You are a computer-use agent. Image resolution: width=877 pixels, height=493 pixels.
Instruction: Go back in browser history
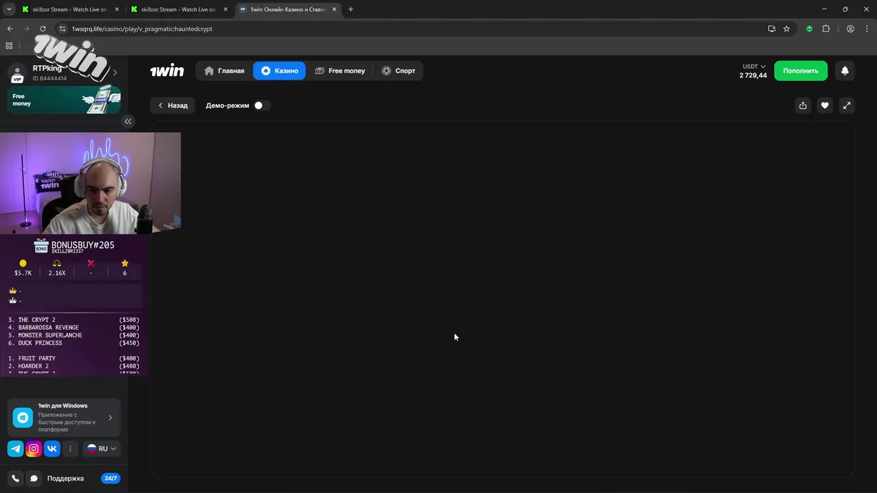click(10, 29)
